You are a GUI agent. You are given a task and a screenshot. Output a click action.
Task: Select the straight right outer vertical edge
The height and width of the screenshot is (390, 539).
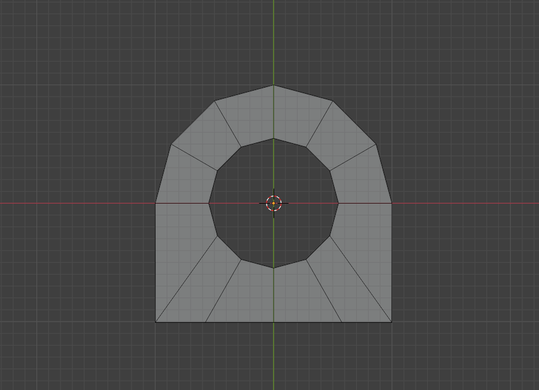(x=392, y=262)
